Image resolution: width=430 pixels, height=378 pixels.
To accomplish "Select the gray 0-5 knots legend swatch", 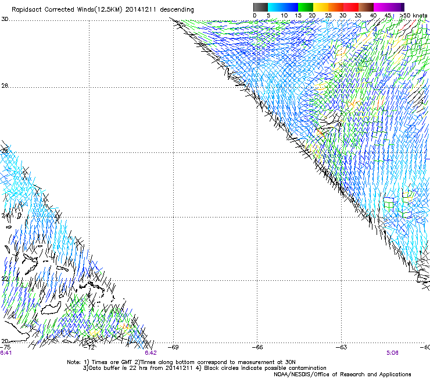I will click(260, 7).
